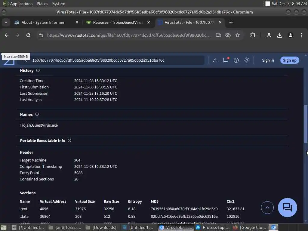The width and height of the screenshot is (308, 231).
Task: Switch to [anti-forkie taskbar window
Action: click(x=65, y=227)
